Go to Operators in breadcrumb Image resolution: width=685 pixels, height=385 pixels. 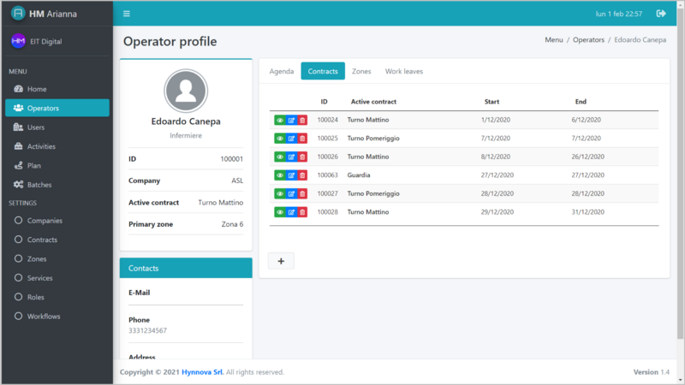(x=587, y=40)
